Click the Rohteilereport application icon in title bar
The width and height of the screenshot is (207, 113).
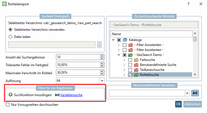coord(4,4)
